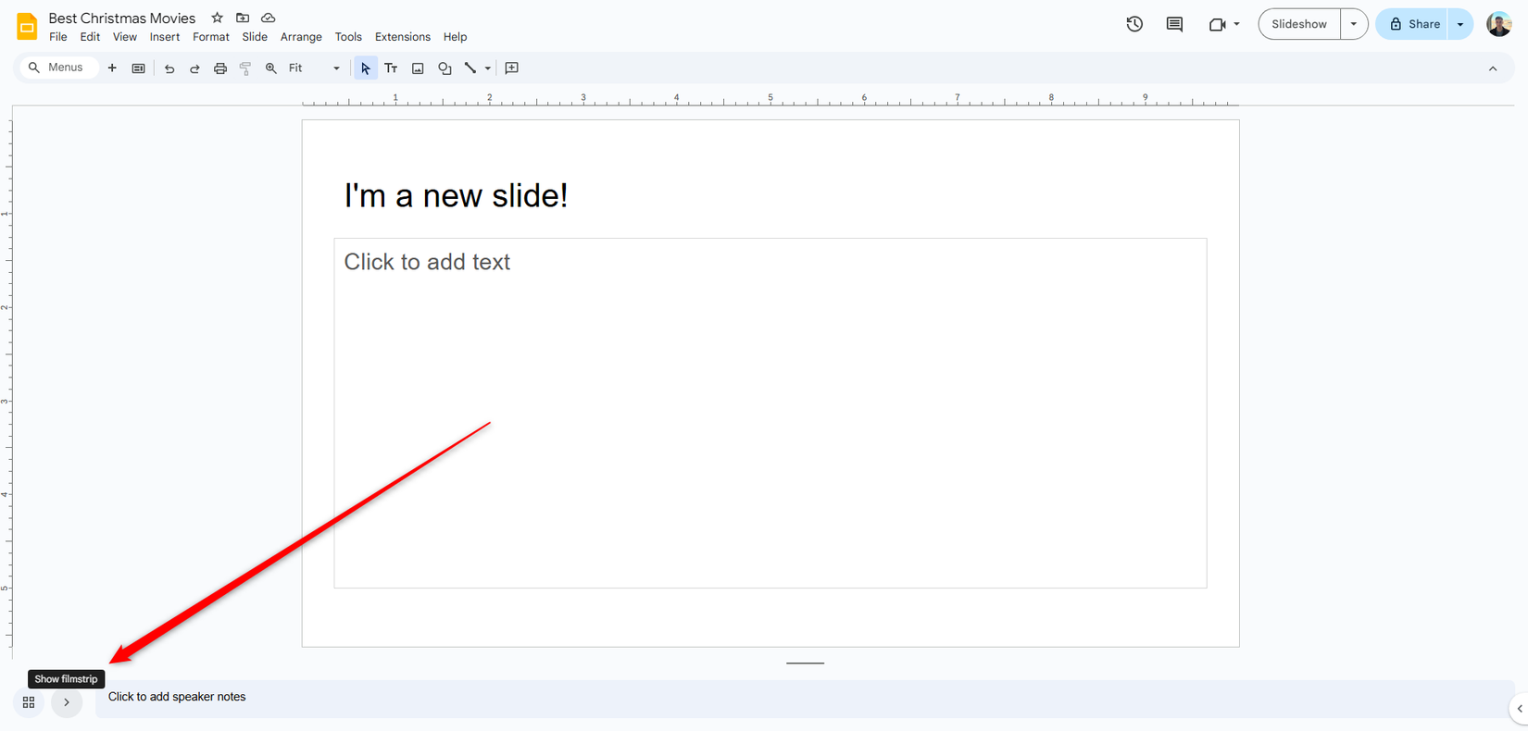Image resolution: width=1528 pixels, height=731 pixels.
Task: Insert a text box
Action: click(391, 68)
